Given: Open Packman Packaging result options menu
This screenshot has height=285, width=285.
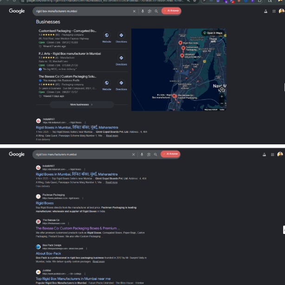Looking at the screenshot, I should coord(83,198).
